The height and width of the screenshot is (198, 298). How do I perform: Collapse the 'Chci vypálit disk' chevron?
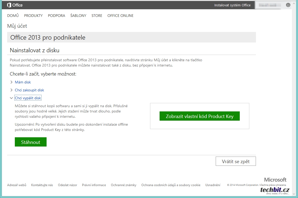click(x=11, y=98)
